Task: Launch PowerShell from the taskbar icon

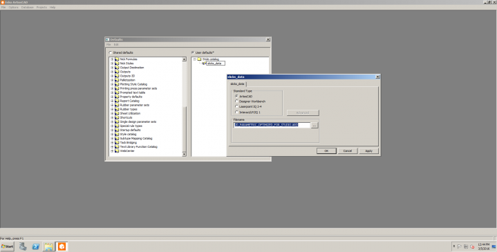Action: [x=36, y=246]
